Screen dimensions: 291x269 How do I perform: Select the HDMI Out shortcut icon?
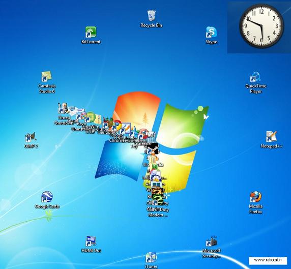click(91, 241)
